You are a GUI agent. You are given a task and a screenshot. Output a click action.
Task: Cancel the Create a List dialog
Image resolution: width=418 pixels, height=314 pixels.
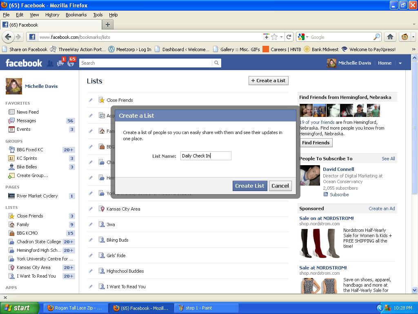(x=280, y=186)
